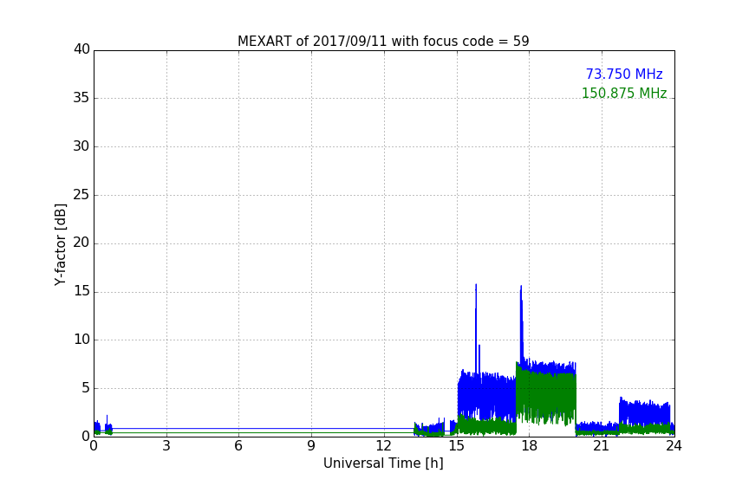Click y-axis tick label 5
The width and height of the screenshot is (749, 499).
pos(86,388)
